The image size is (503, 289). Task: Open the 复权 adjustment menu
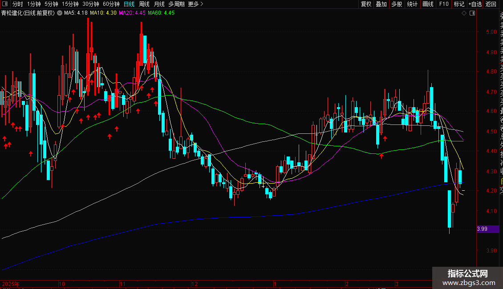(366, 4)
